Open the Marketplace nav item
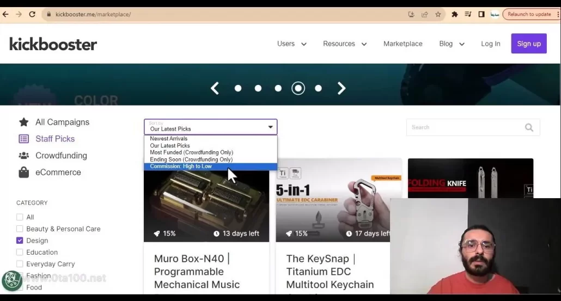The image size is (561, 301). tap(403, 44)
